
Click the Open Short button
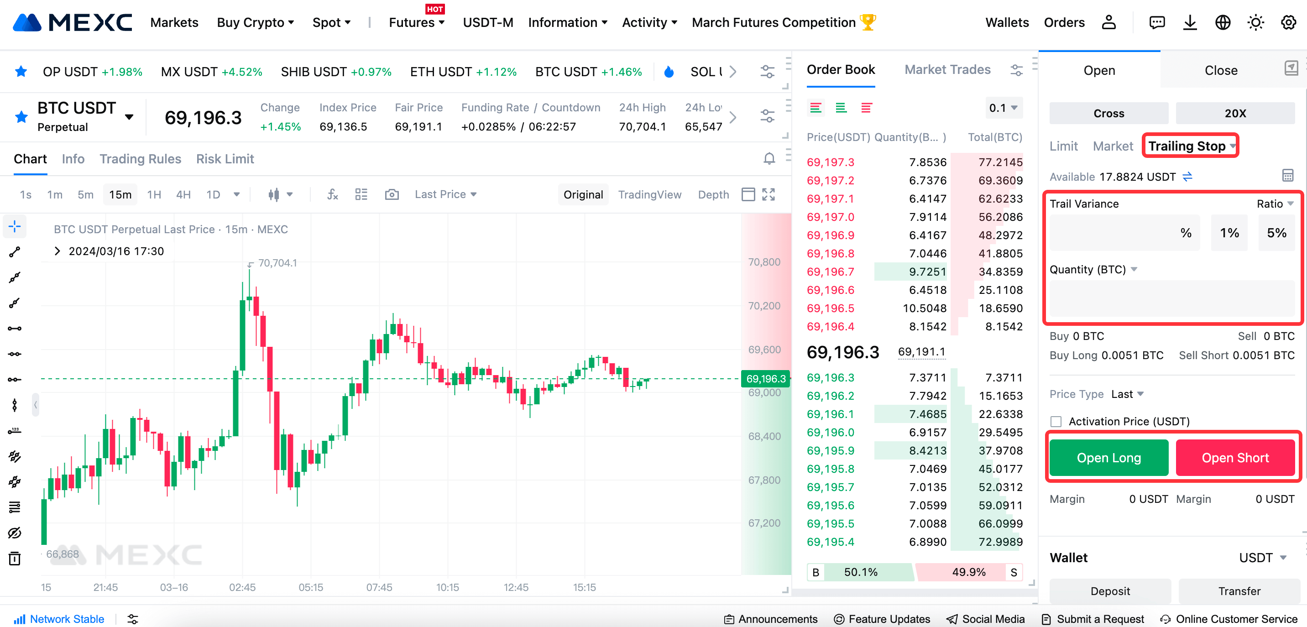1235,458
